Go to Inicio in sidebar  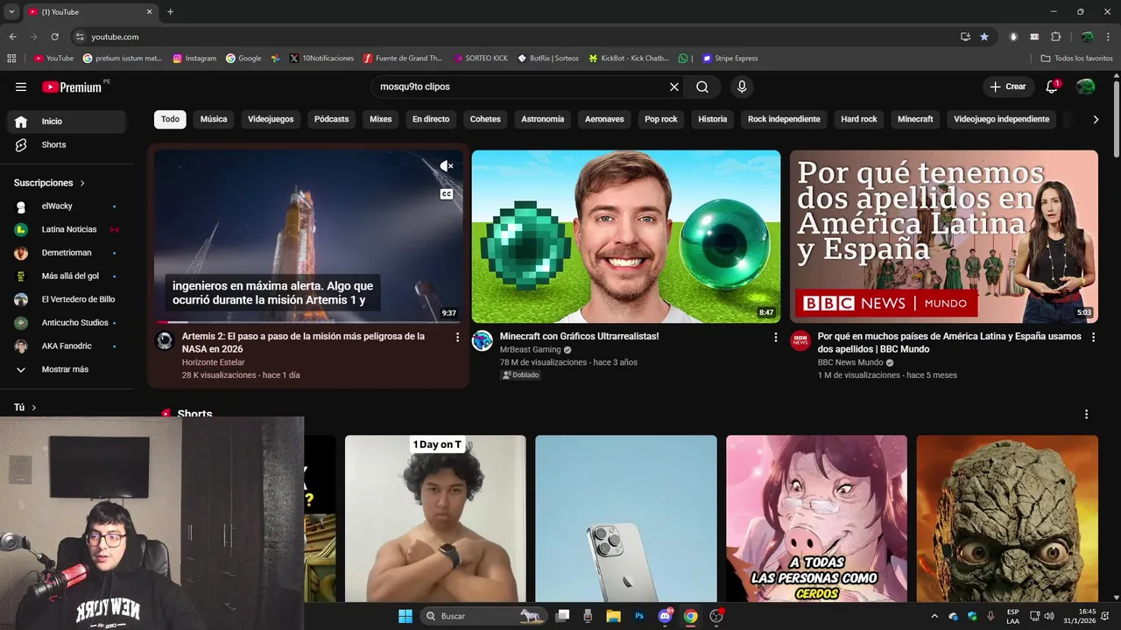pyautogui.click(x=67, y=122)
